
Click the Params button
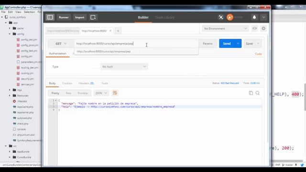click(x=208, y=43)
